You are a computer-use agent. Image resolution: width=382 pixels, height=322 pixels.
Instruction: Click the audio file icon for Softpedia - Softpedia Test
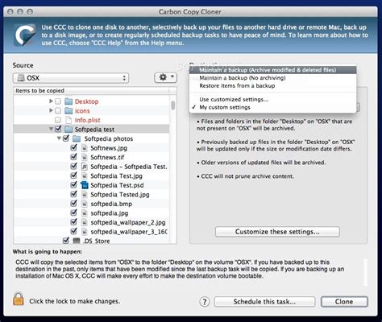tap(85, 167)
